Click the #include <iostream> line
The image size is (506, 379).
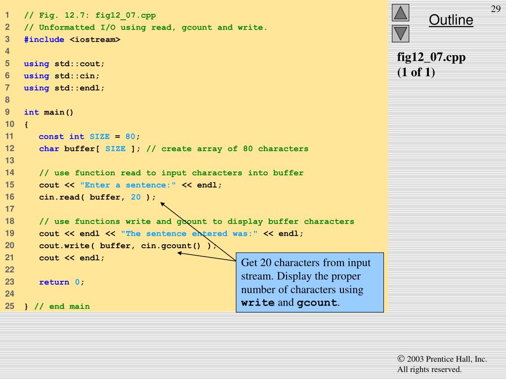click(x=72, y=39)
